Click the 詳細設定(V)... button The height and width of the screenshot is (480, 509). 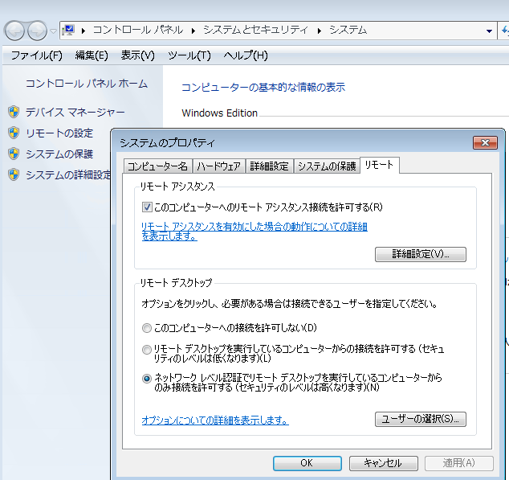coord(420,254)
